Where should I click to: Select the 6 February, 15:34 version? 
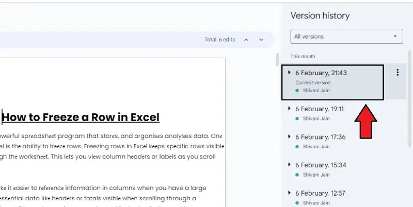(x=321, y=165)
